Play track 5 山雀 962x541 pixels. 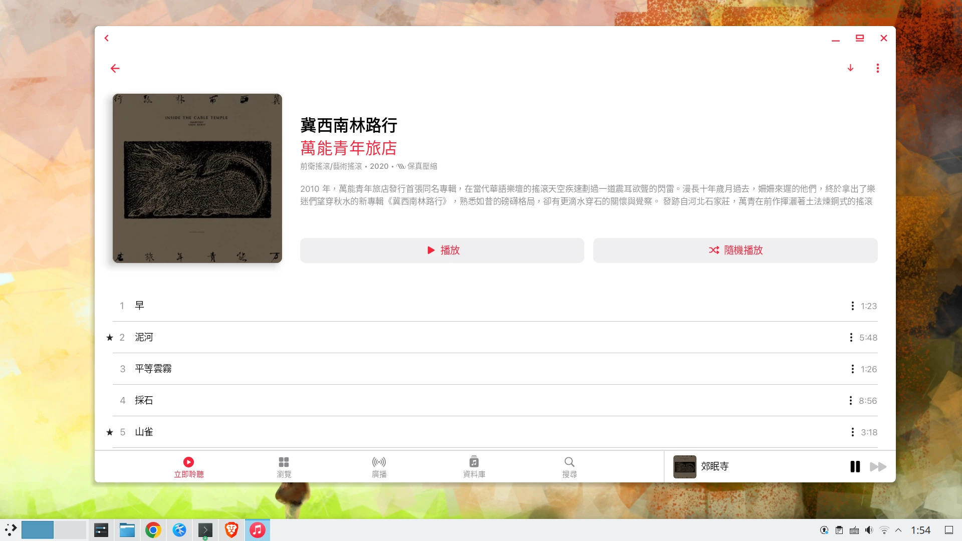click(x=144, y=432)
